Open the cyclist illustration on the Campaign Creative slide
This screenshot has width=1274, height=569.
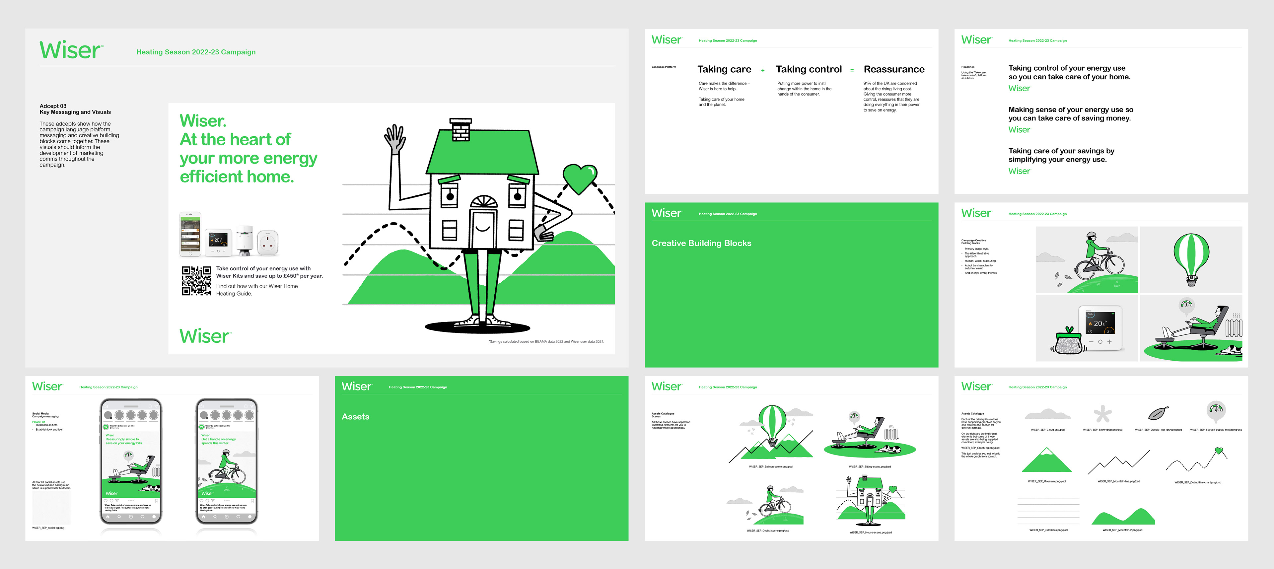point(1087,260)
